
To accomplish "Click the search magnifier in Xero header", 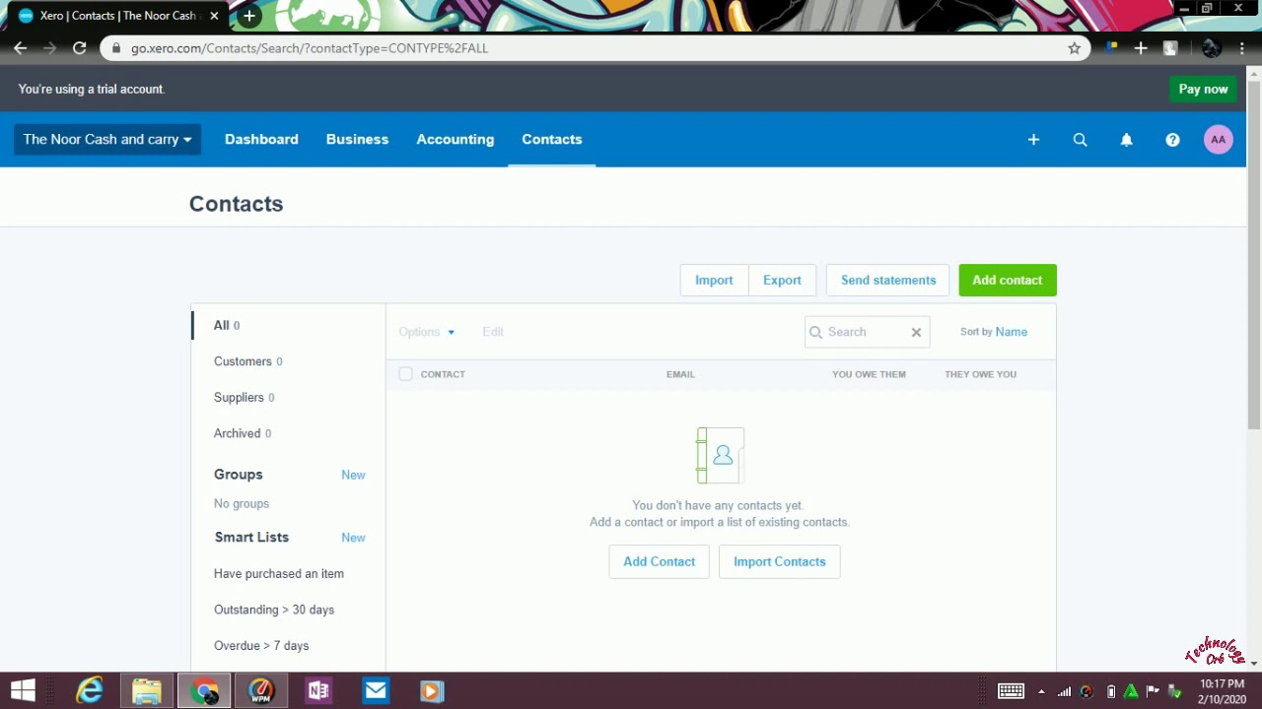I will (x=1080, y=140).
